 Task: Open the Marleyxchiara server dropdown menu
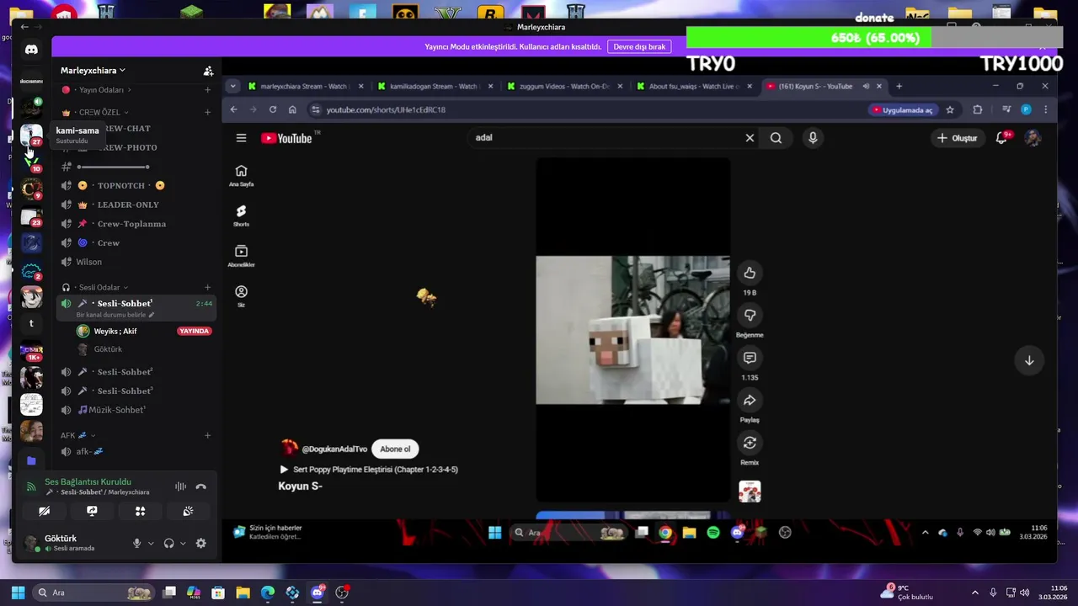93,71
